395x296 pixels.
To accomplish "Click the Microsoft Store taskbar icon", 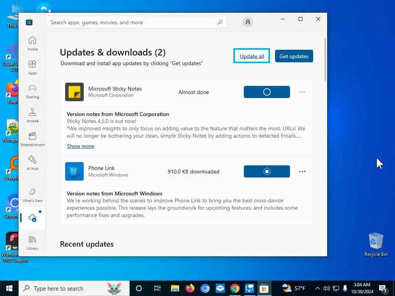I will [x=264, y=288].
